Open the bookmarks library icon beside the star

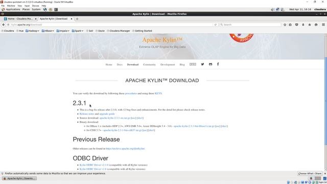[x=290, y=25]
